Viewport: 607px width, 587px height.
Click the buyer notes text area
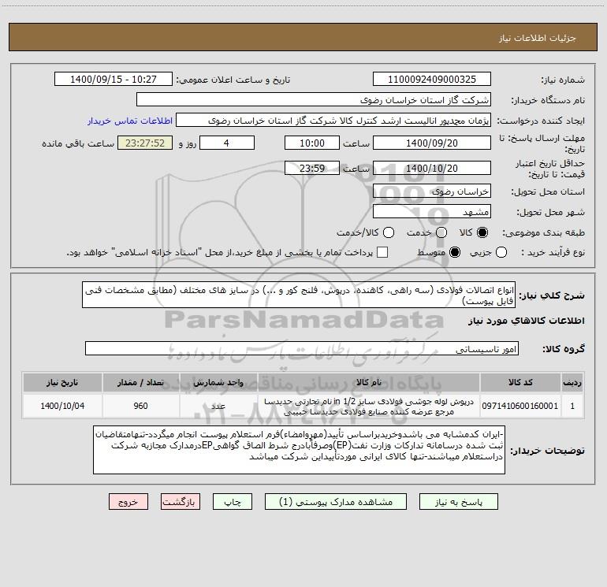(x=299, y=450)
